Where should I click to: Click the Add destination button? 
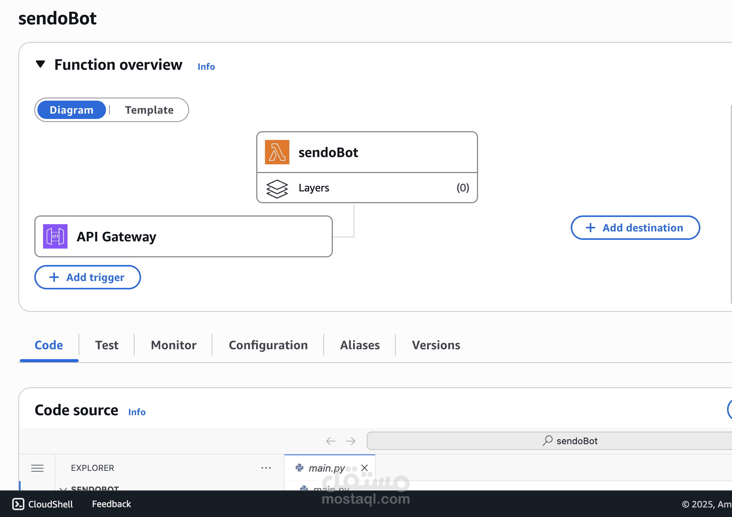pyautogui.click(x=634, y=228)
